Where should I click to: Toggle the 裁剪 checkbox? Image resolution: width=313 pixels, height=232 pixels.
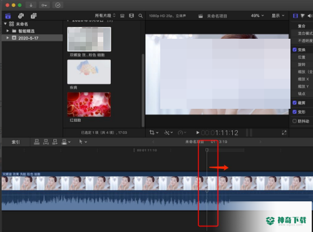pyautogui.click(x=295, y=103)
